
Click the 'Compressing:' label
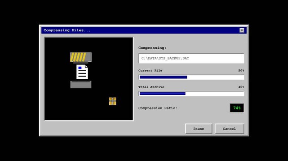tap(152, 48)
